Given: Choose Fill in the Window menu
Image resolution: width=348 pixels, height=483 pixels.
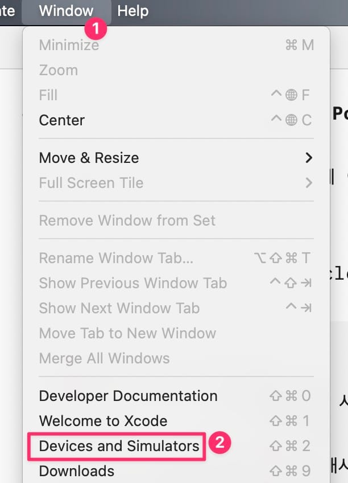Looking at the screenshot, I should [176, 95].
